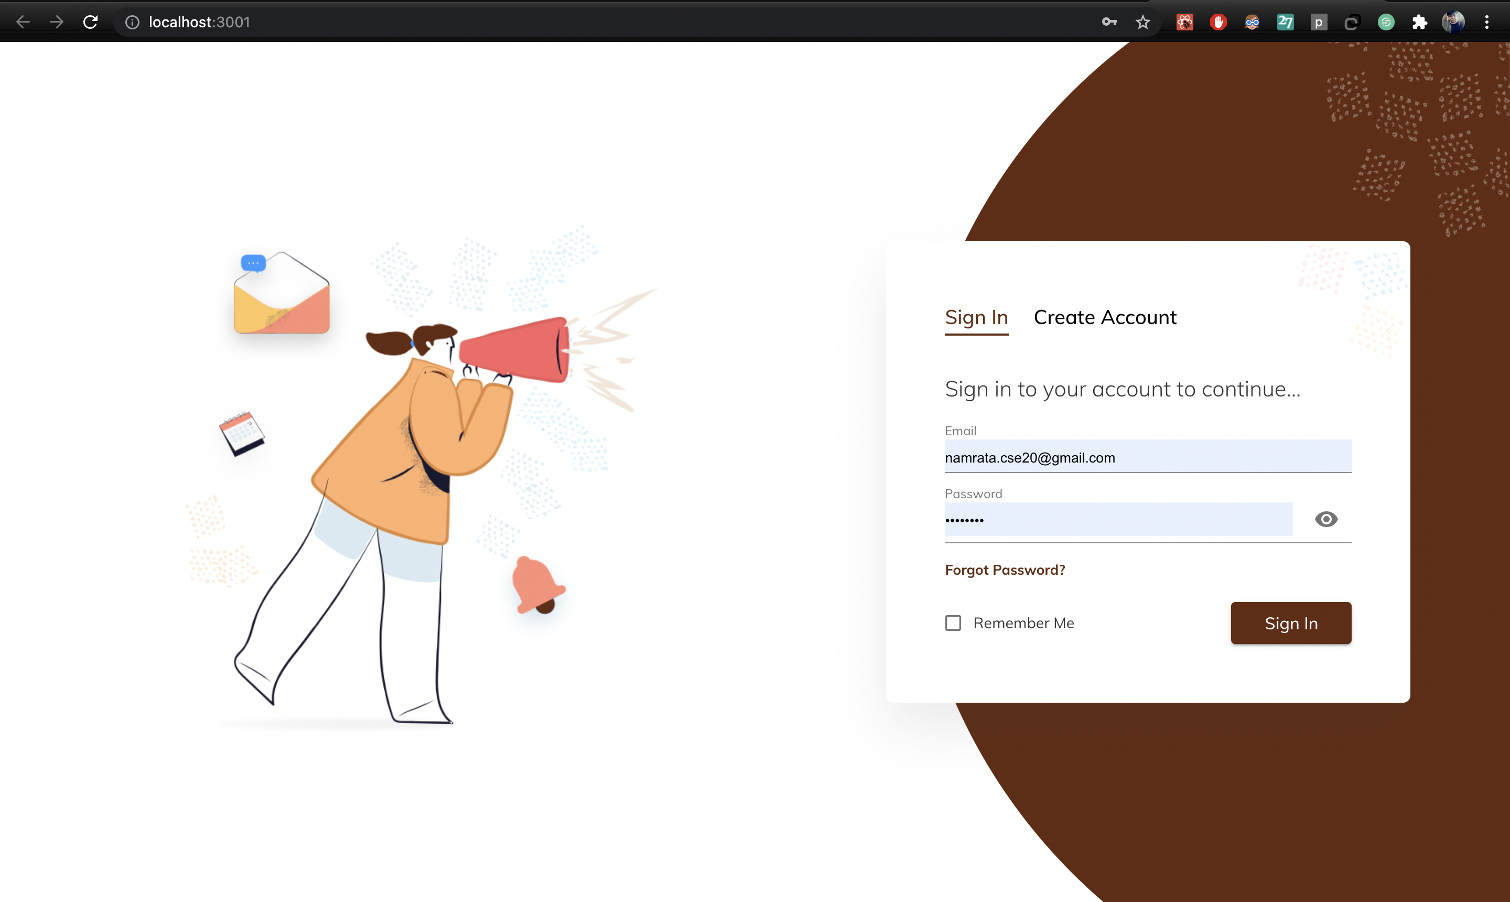This screenshot has width=1510, height=902.
Task: Go forward with the browser forward arrow
Action: [x=57, y=23]
